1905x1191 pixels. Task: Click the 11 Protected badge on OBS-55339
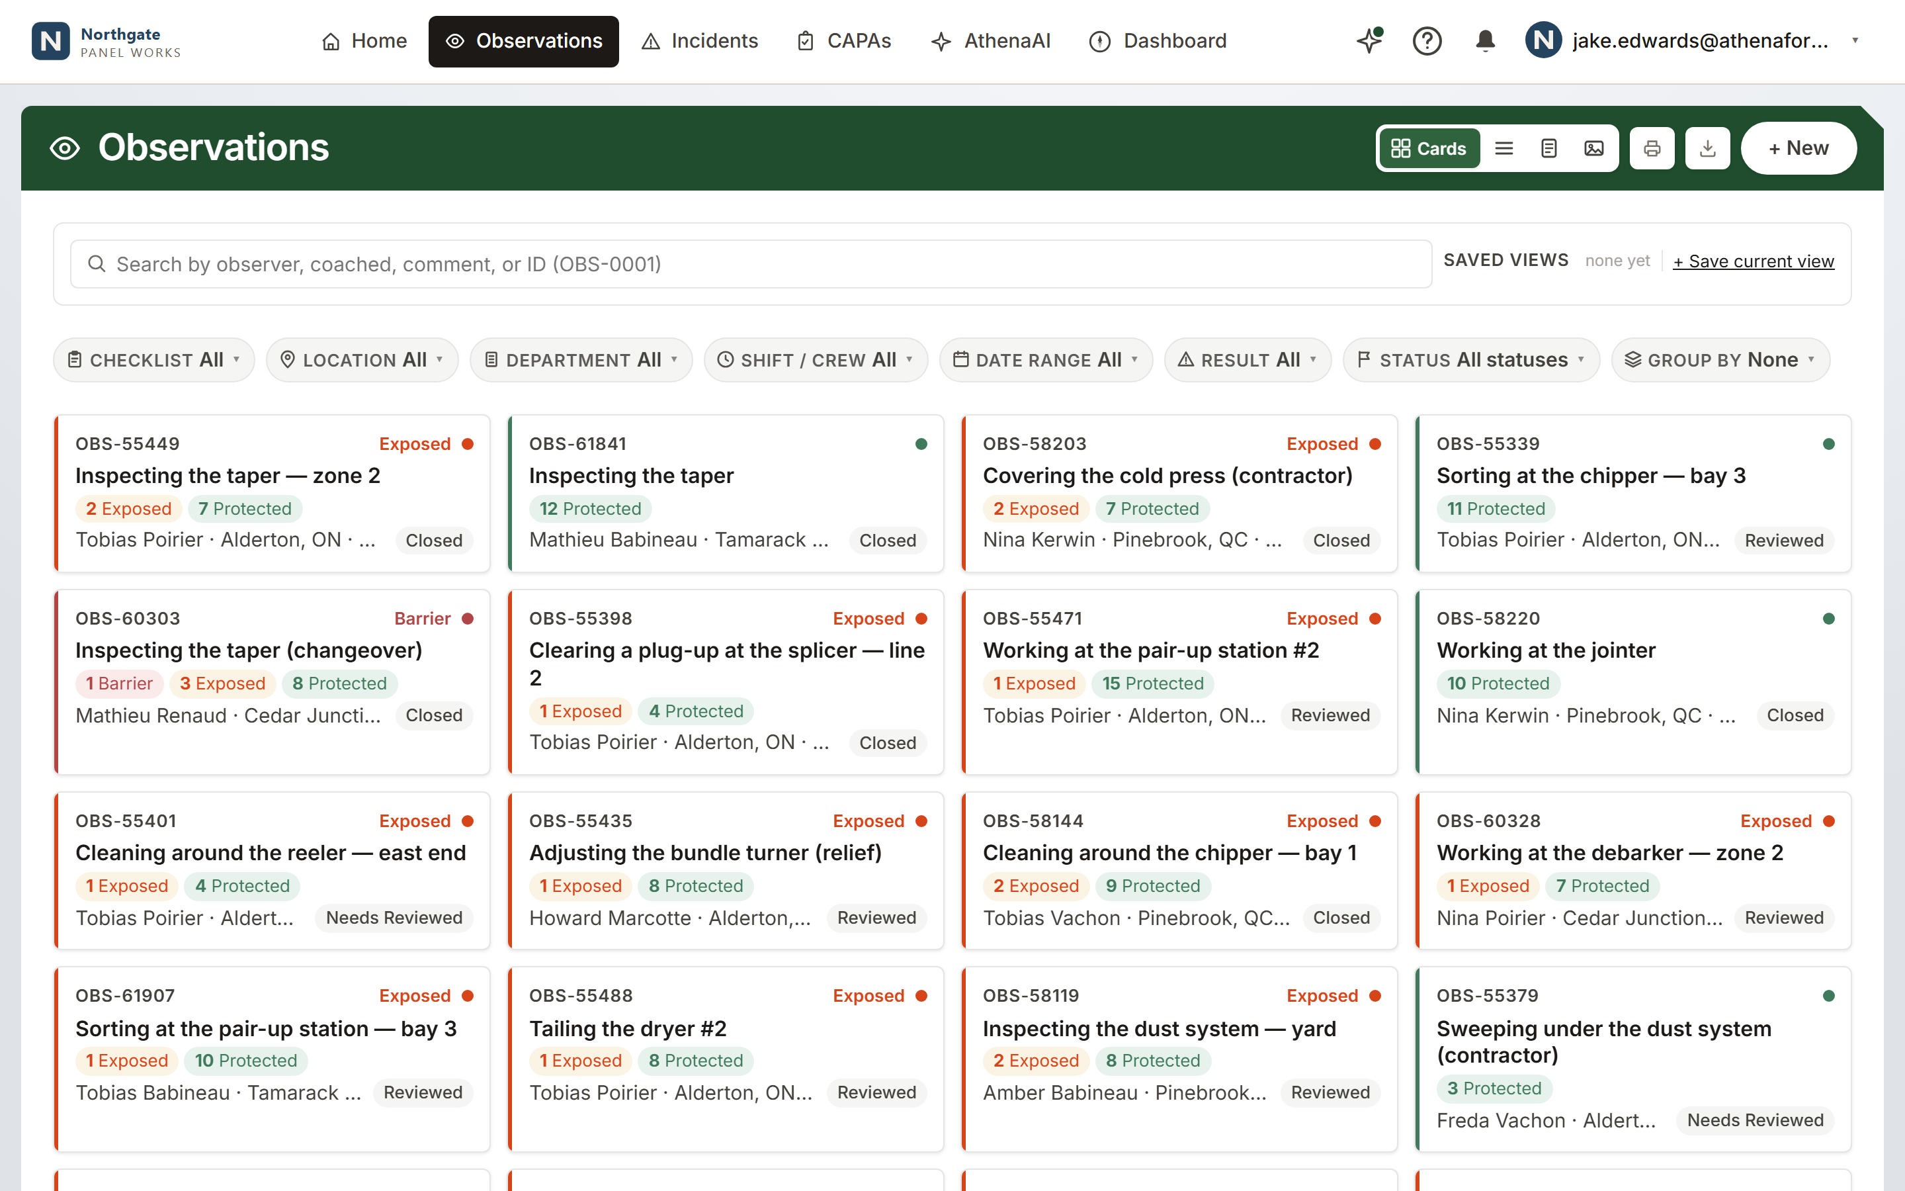pyautogui.click(x=1496, y=509)
